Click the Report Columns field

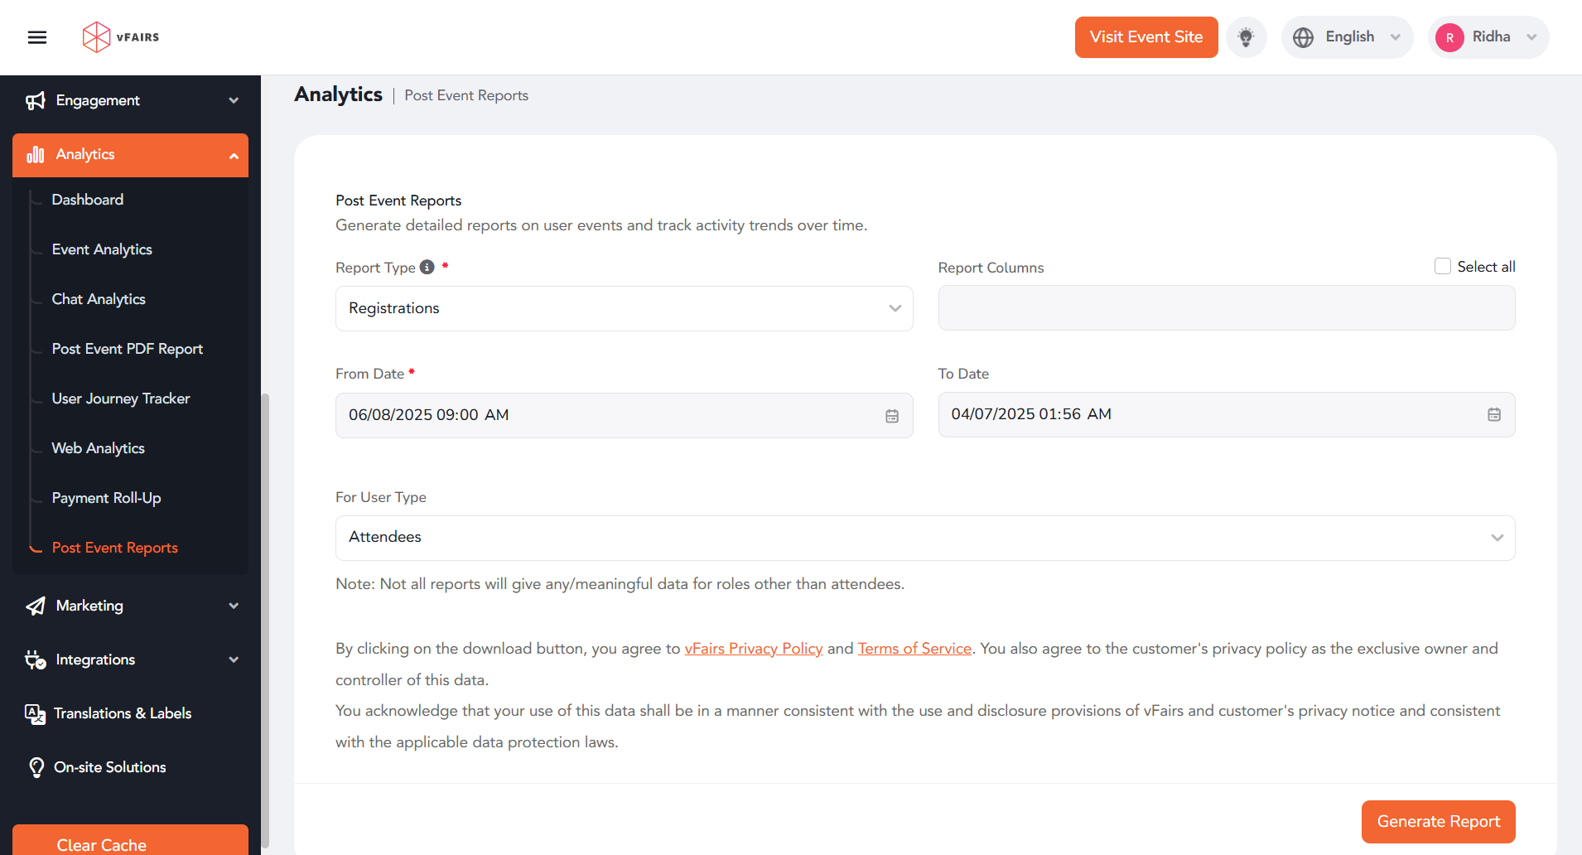pos(1227,308)
